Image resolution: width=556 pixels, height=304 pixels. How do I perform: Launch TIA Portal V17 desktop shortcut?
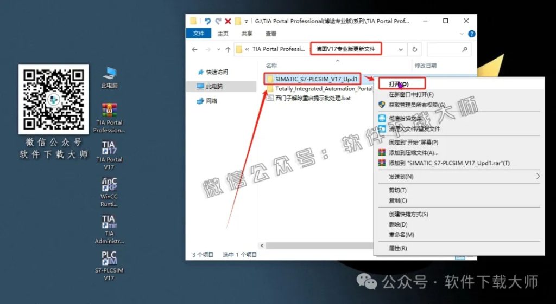click(x=109, y=156)
